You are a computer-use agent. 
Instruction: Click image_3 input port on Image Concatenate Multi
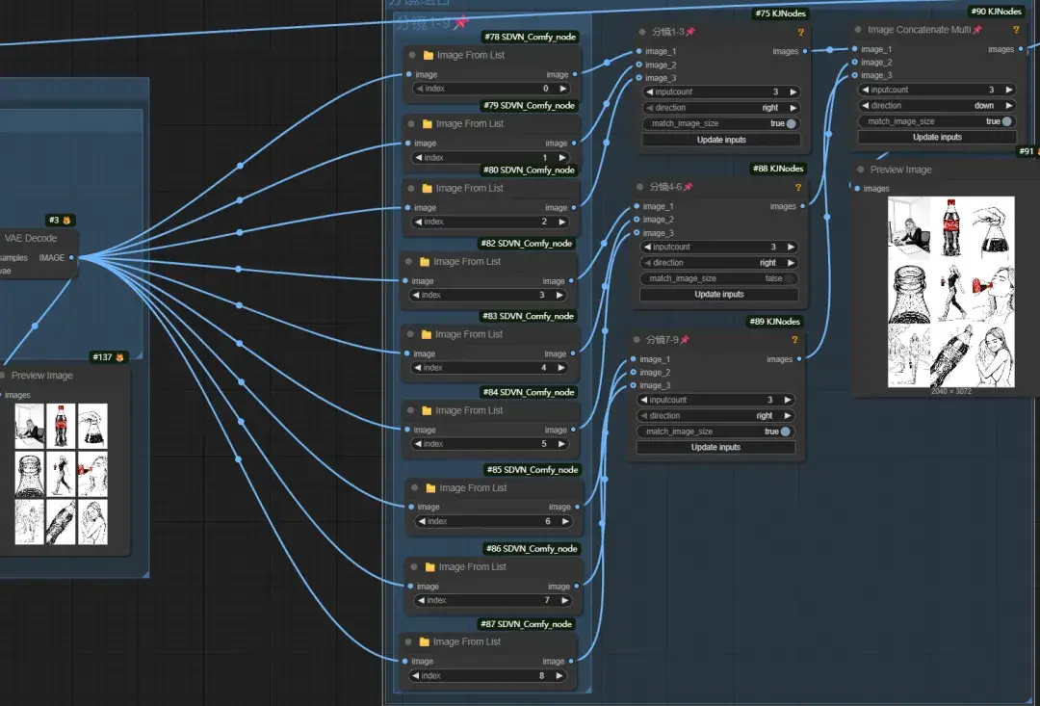pos(854,75)
